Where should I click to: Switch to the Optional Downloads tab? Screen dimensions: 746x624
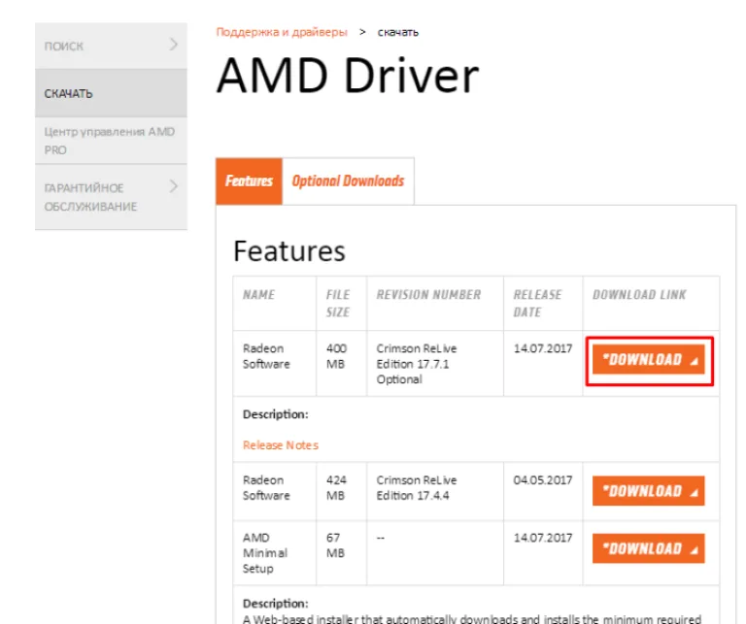pyautogui.click(x=348, y=181)
